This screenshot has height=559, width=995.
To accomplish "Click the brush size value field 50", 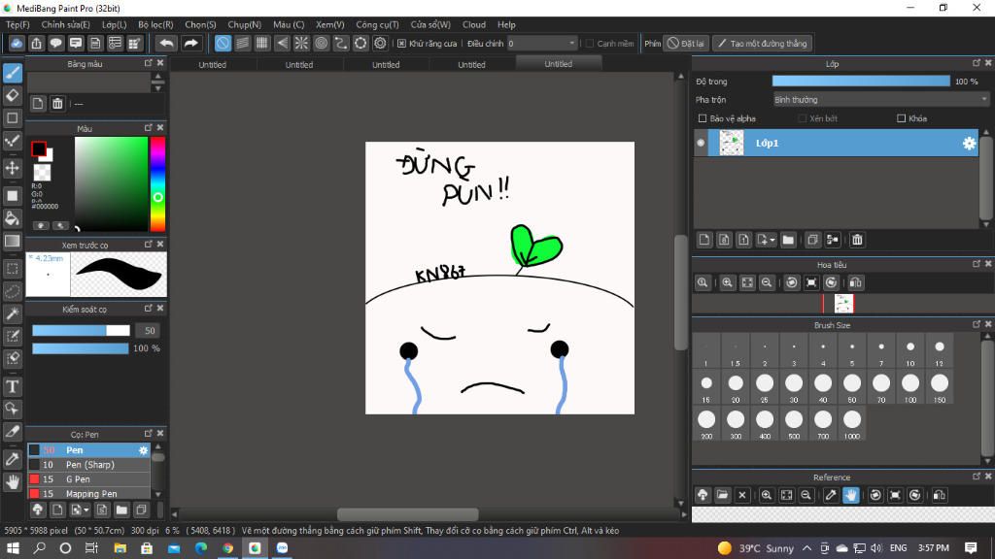I will [x=149, y=330].
